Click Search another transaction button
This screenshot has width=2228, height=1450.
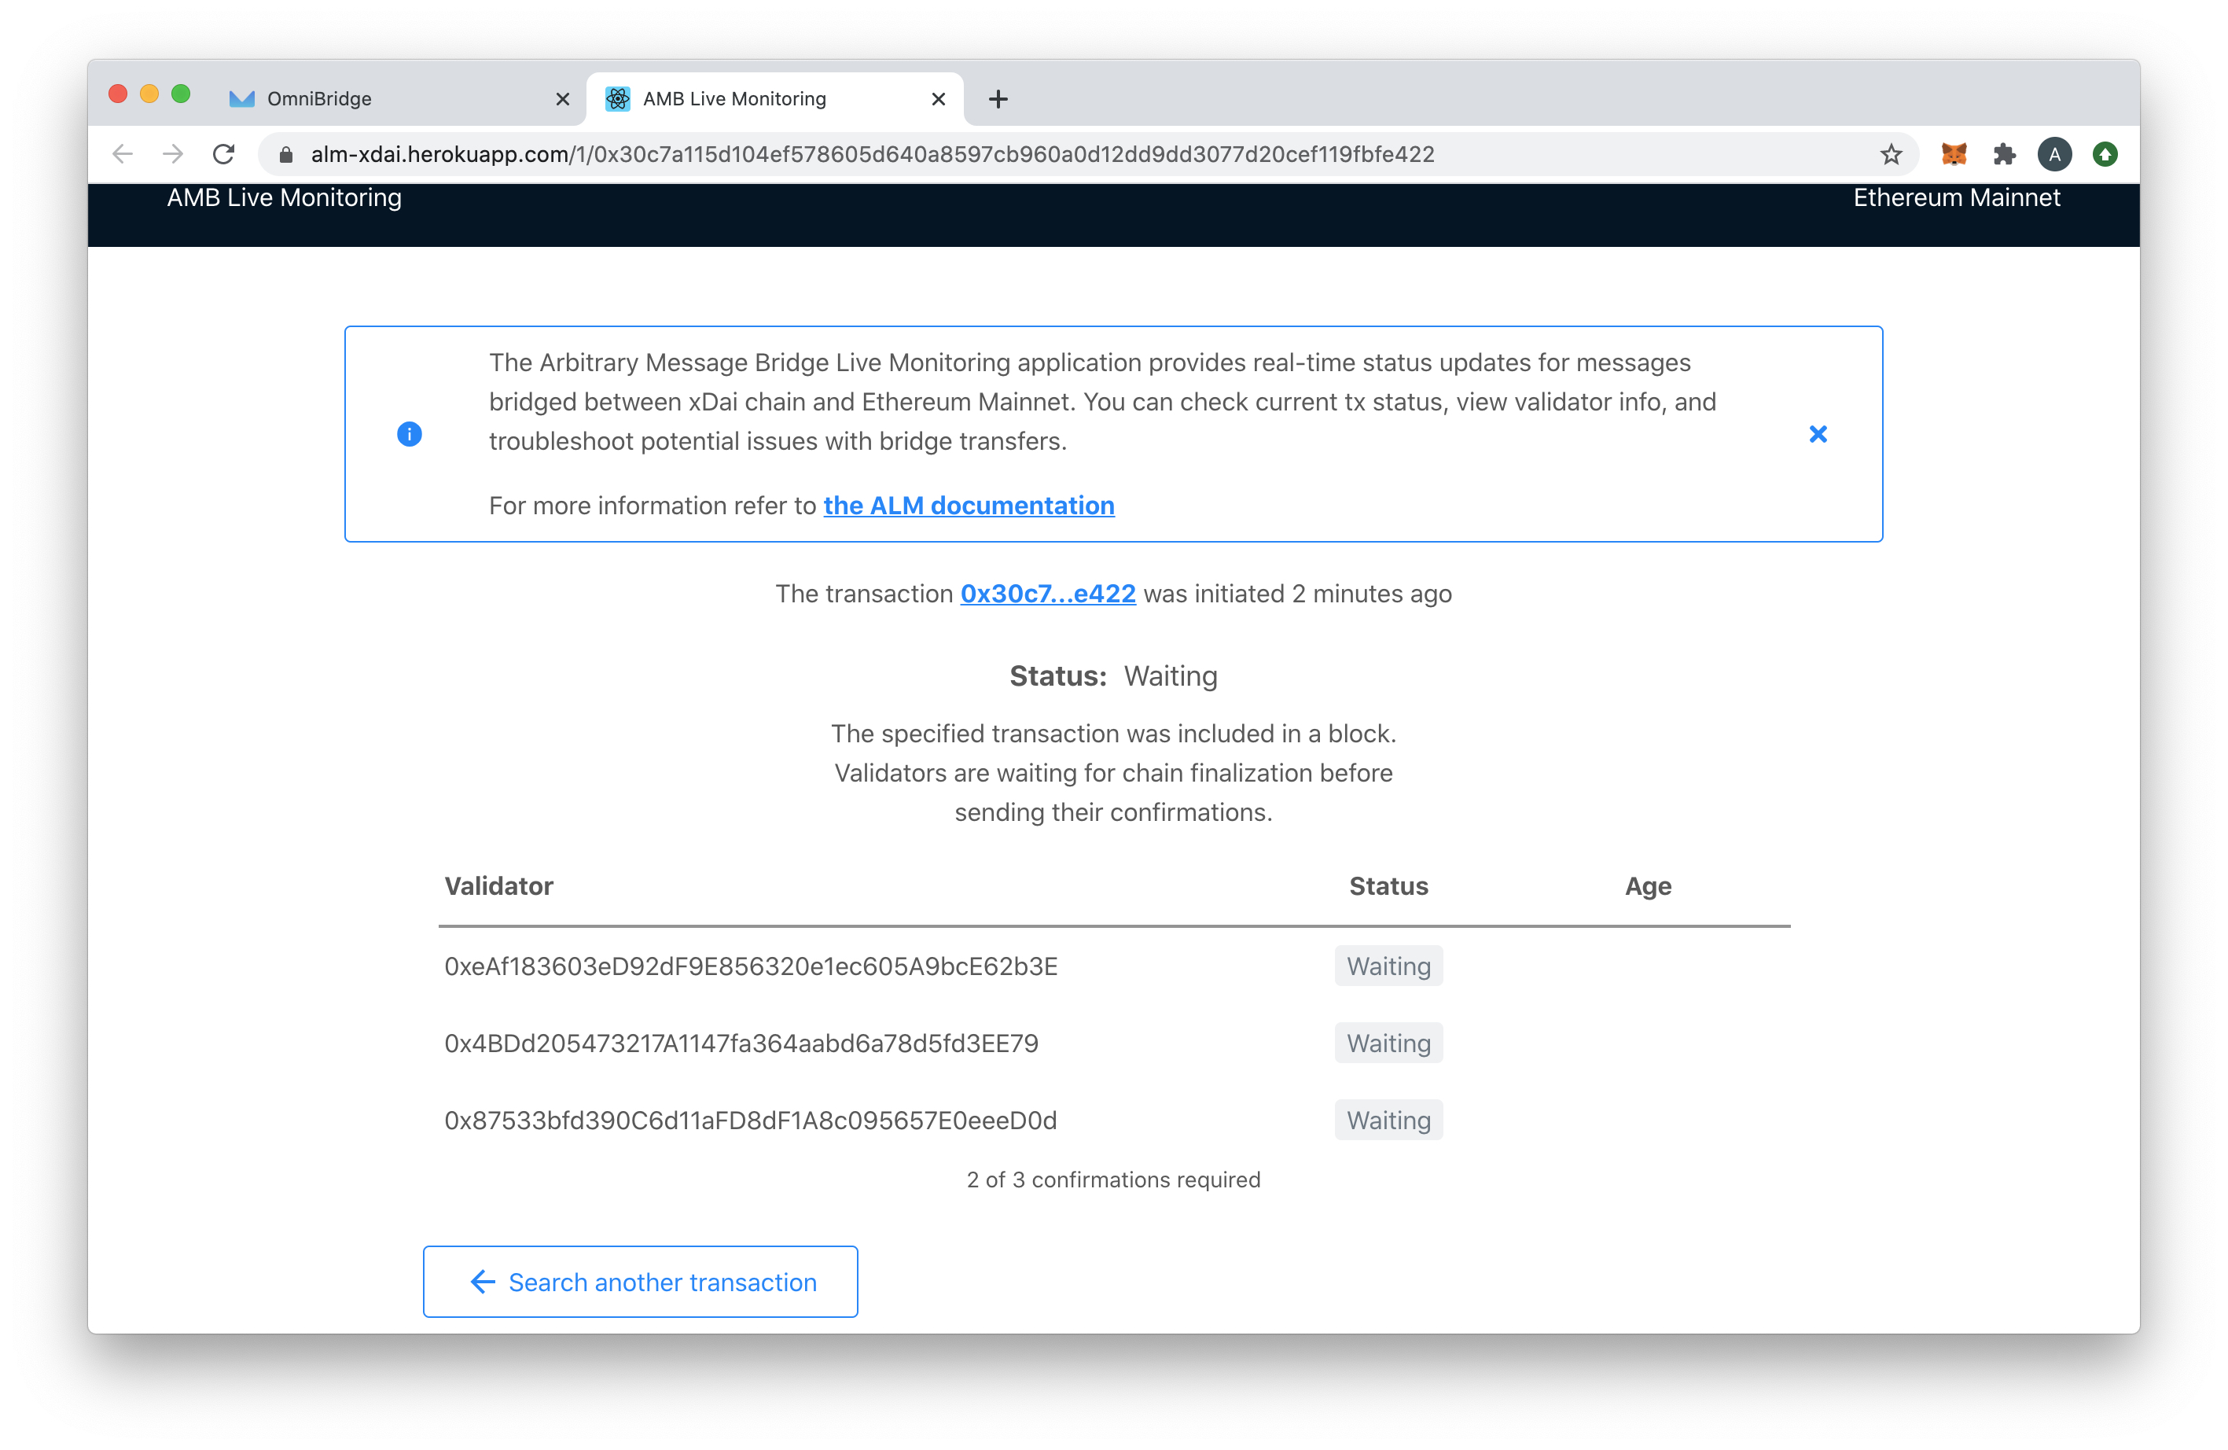[x=640, y=1282]
